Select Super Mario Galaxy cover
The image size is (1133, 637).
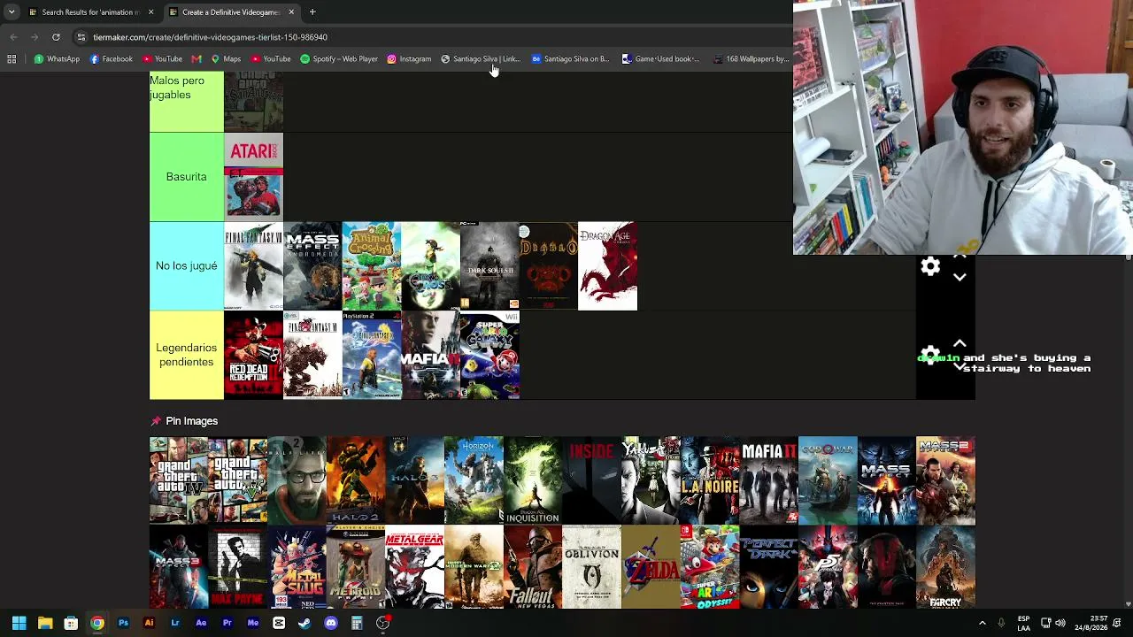point(489,355)
